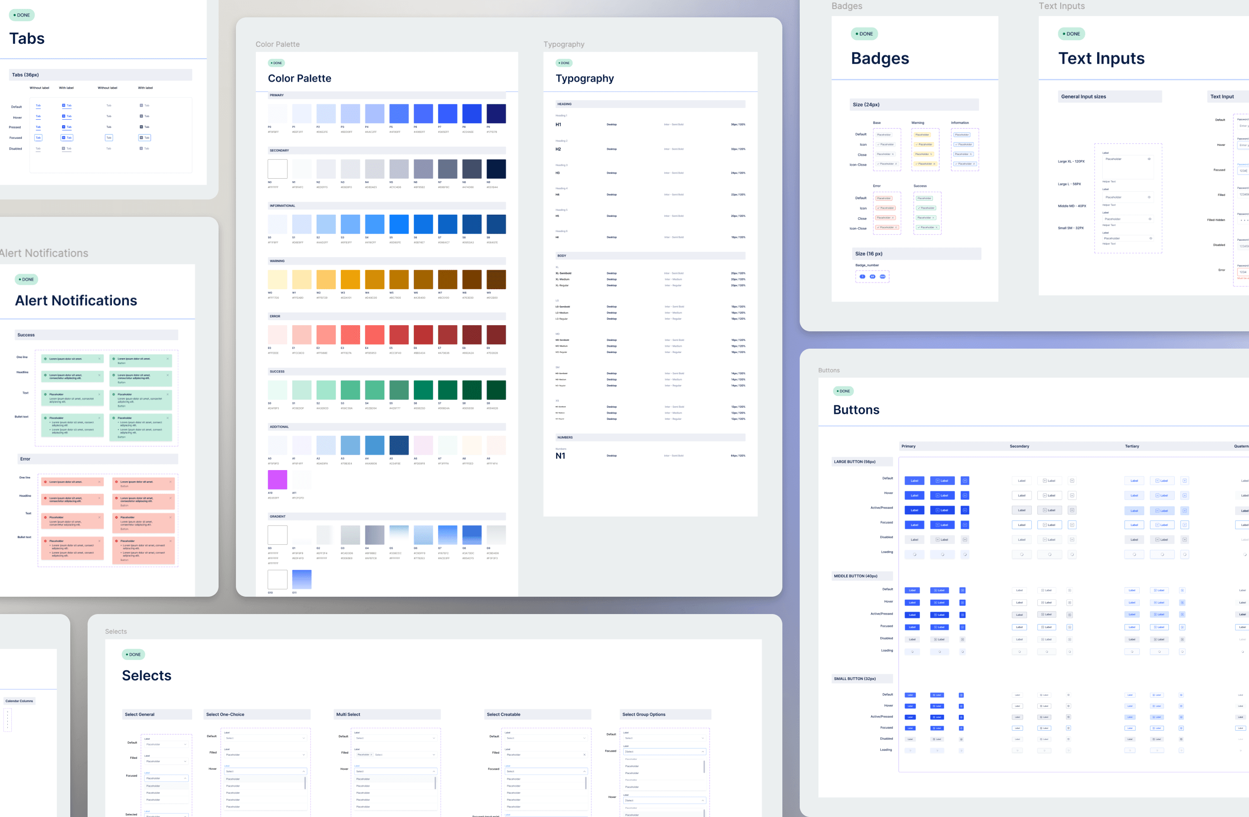Select the Focused tab with label in Tabs
This screenshot has width=1249, height=817.
click(x=67, y=137)
